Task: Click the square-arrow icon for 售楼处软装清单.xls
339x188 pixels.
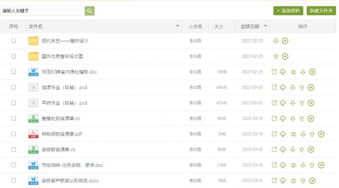Action: pos(274,118)
